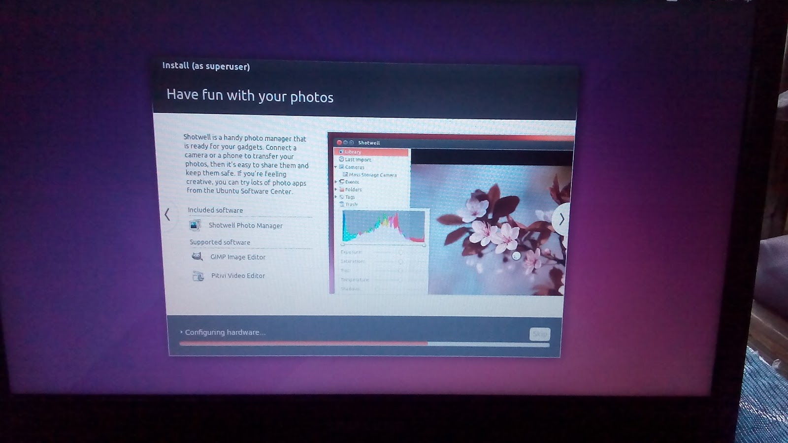The image size is (788, 443).
Task: Select the "Pitivi Video Editor" label
Action: pos(238,276)
